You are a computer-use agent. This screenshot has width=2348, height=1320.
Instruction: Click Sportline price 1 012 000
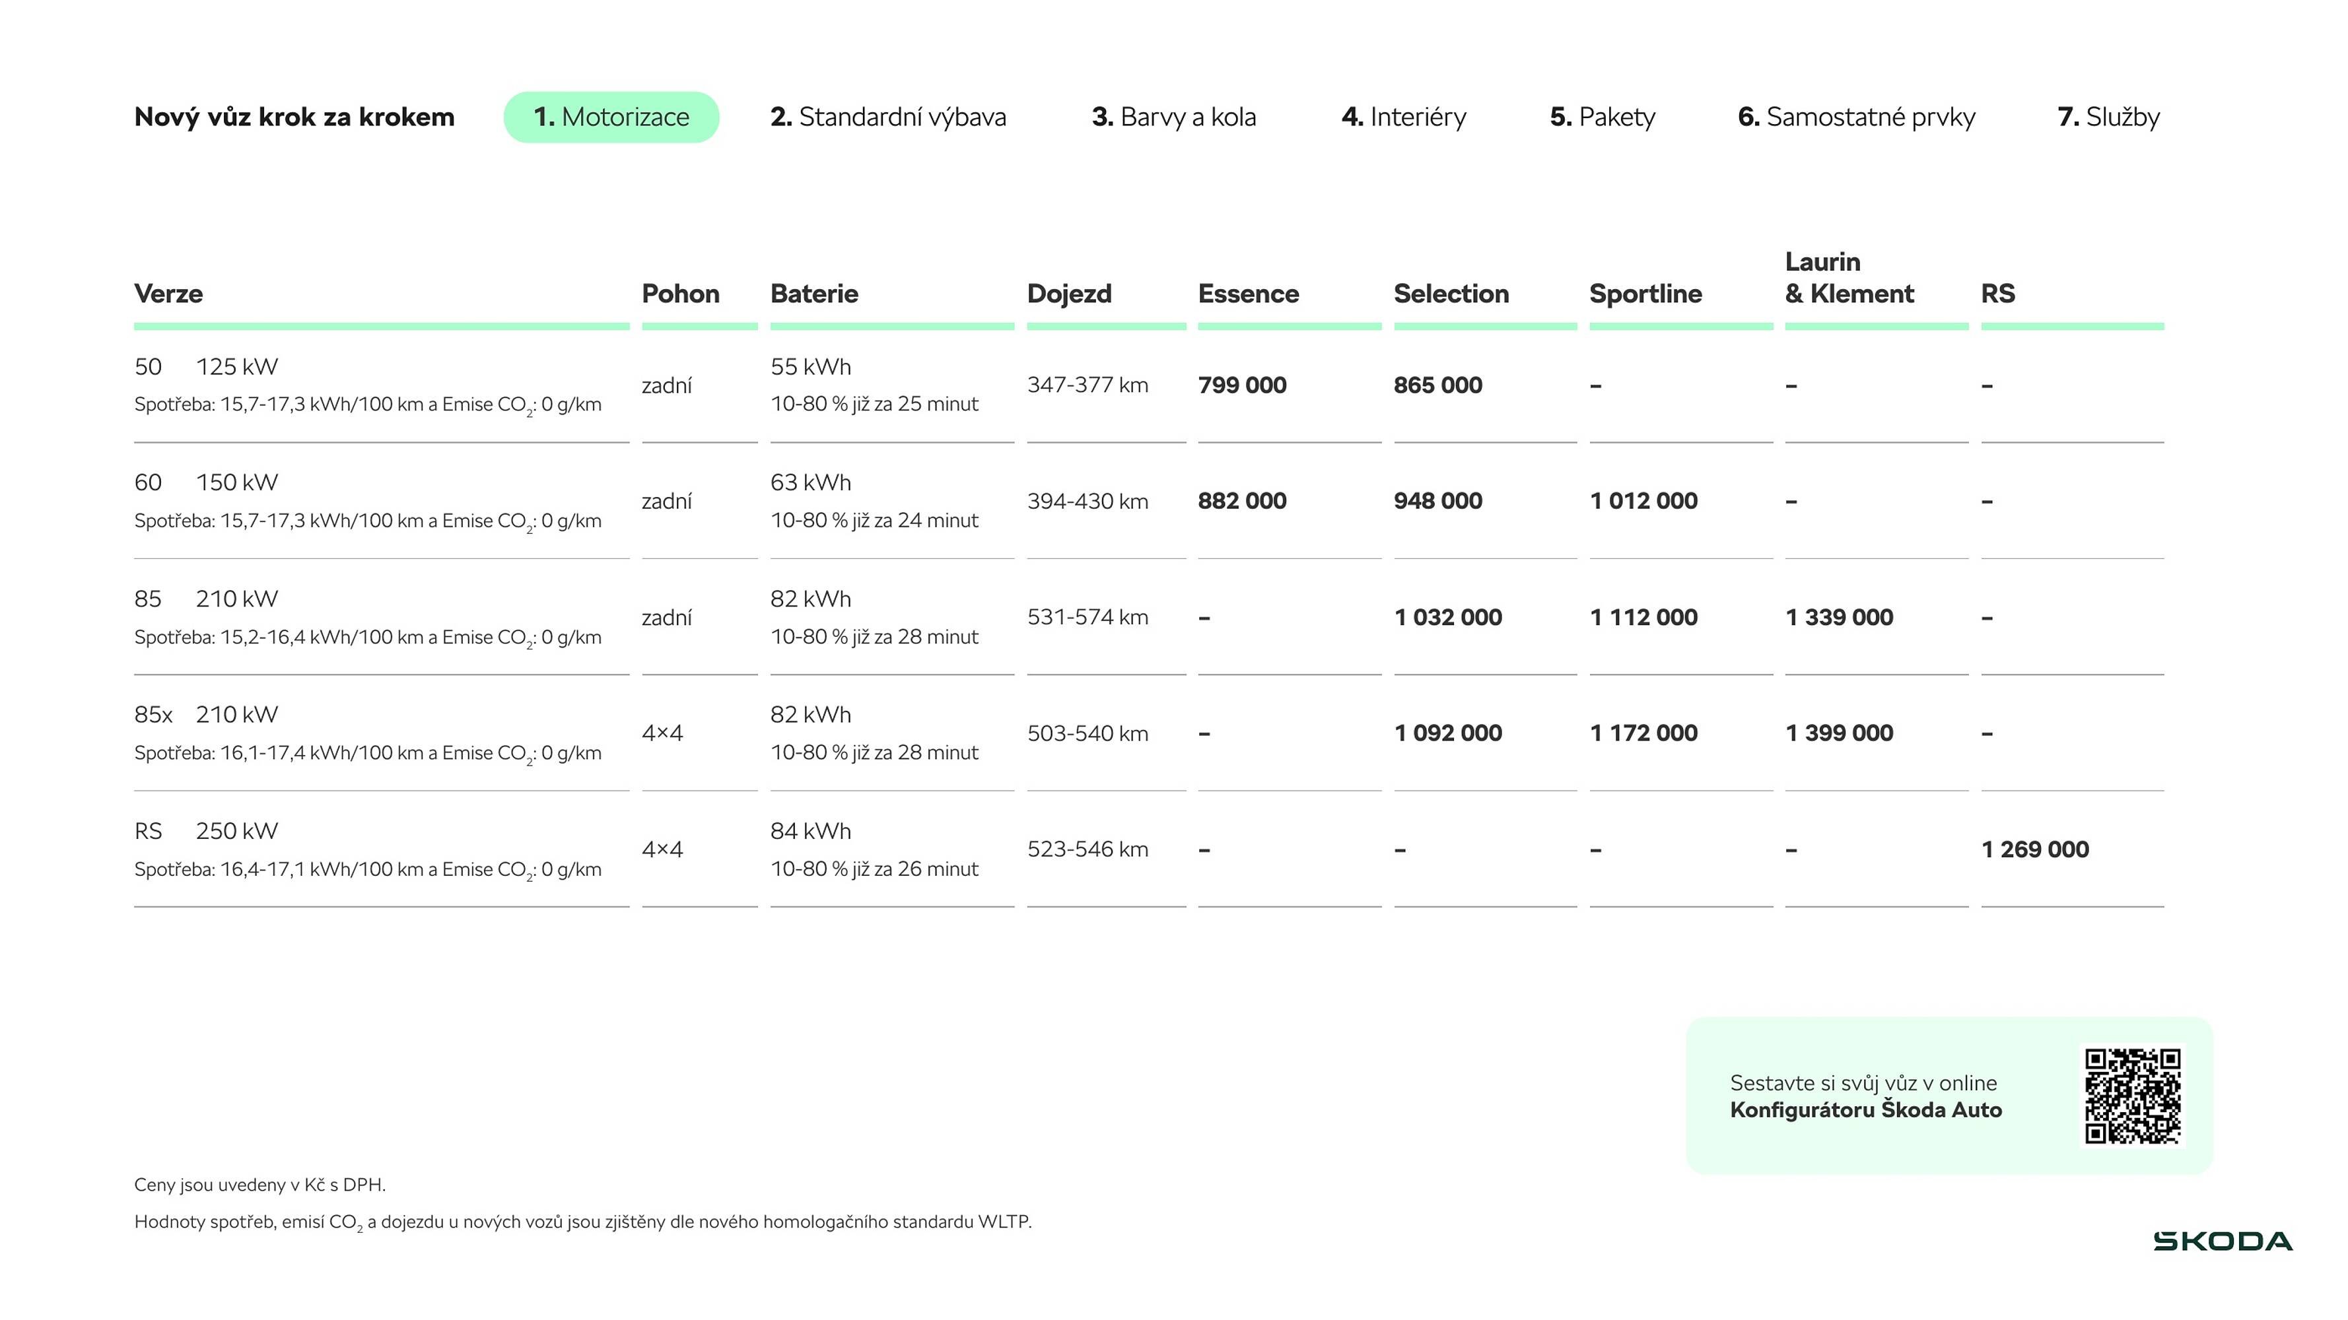coord(1643,500)
